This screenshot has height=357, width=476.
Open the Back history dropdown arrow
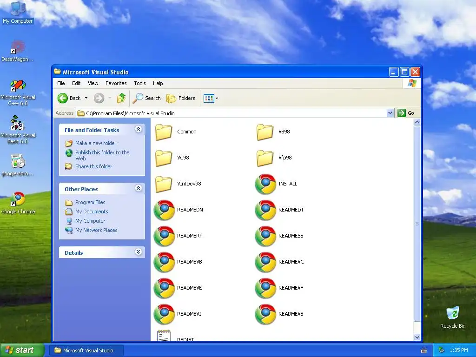86,98
